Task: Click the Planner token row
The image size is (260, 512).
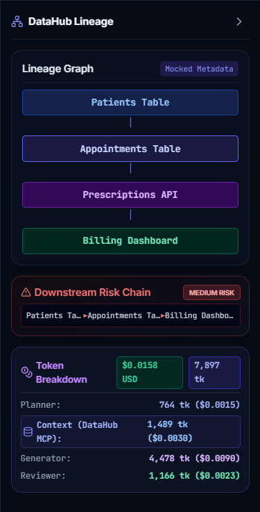Action: (130, 405)
